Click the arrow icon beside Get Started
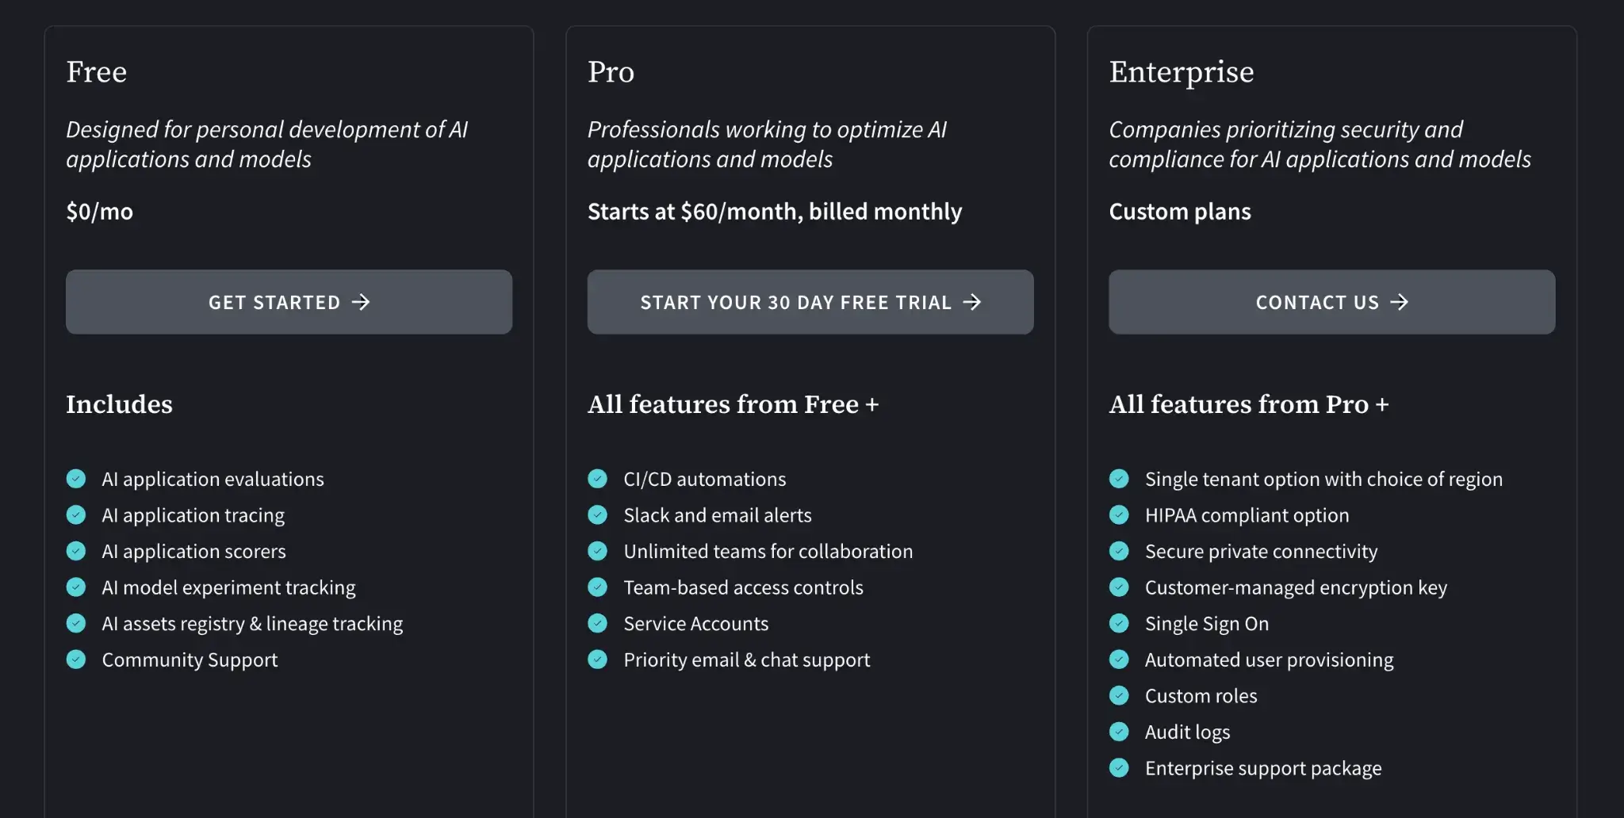1624x818 pixels. pyautogui.click(x=361, y=302)
